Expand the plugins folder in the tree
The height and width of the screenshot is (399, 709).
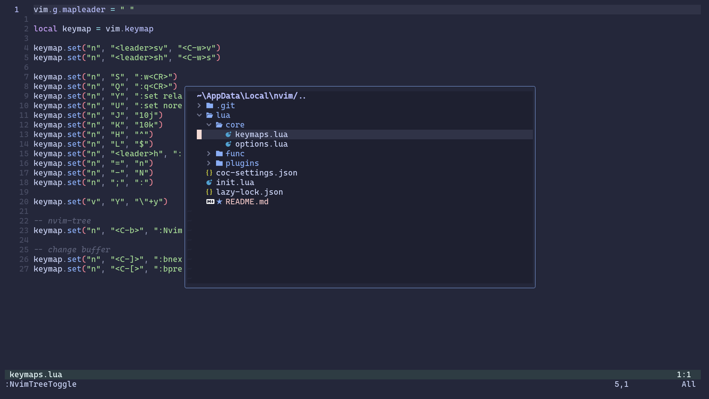pos(209,163)
